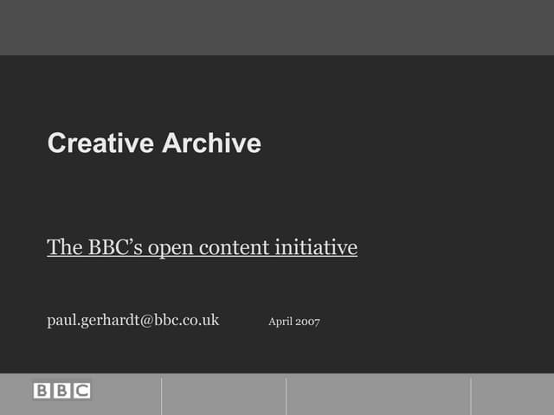Click the dark slide background below the title

pyautogui.click(x=277, y=195)
